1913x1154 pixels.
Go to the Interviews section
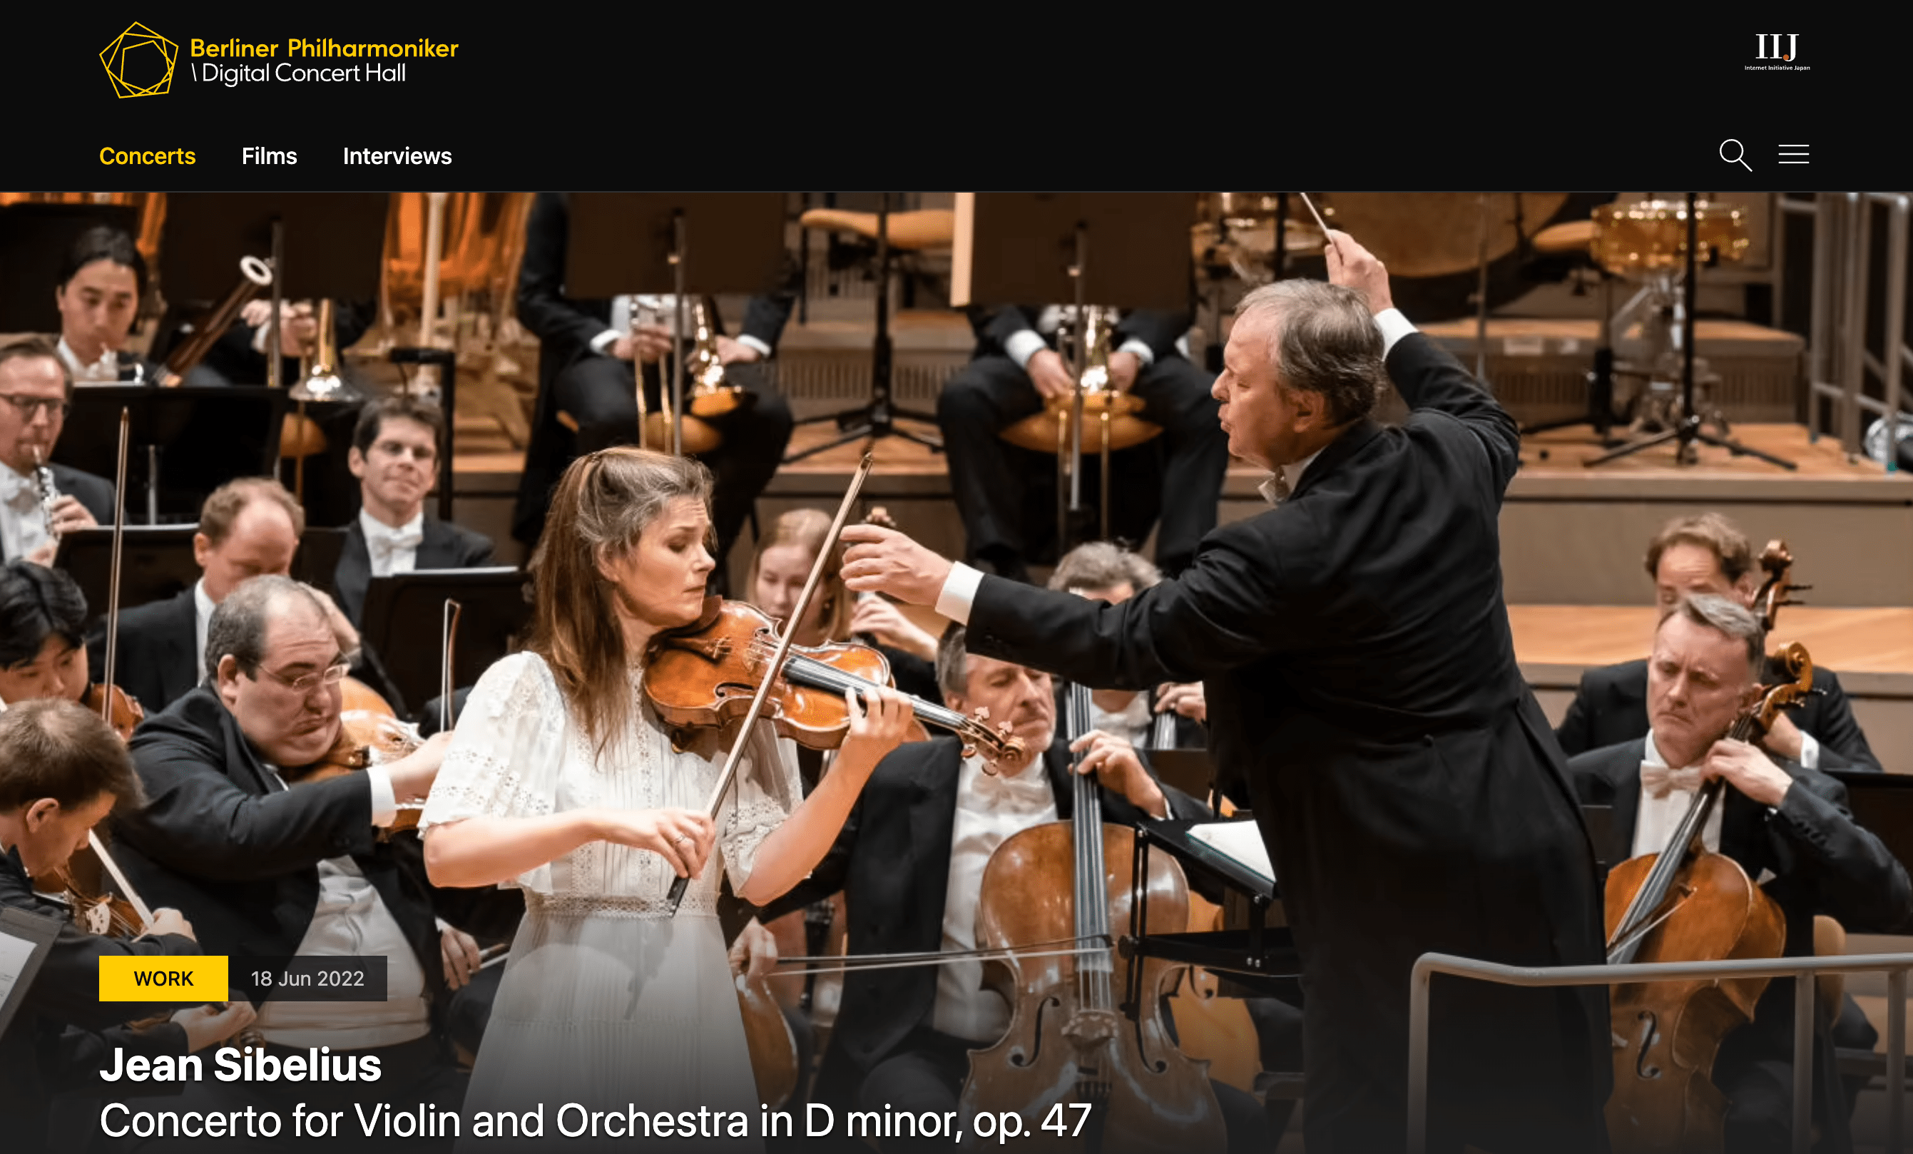click(397, 156)
